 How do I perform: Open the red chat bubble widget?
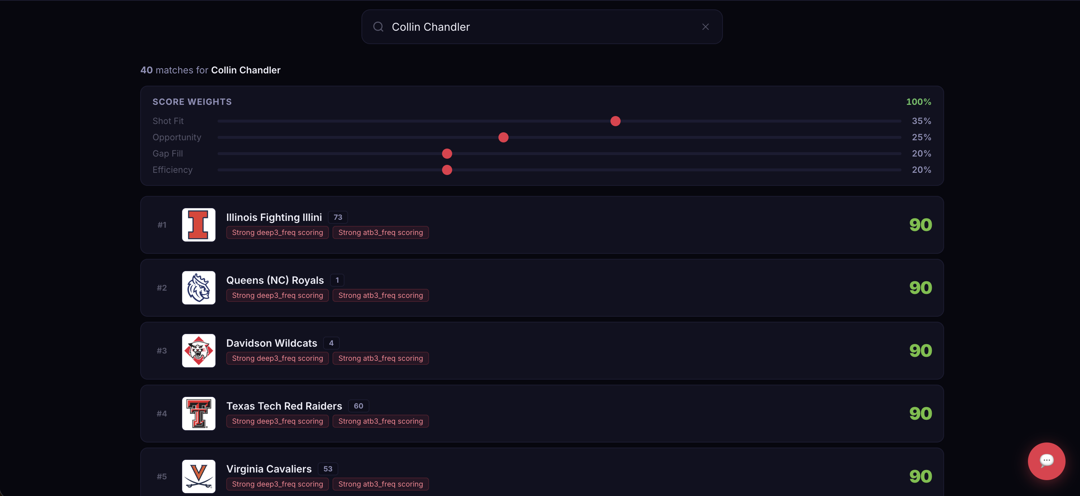tap(1046, 461)
